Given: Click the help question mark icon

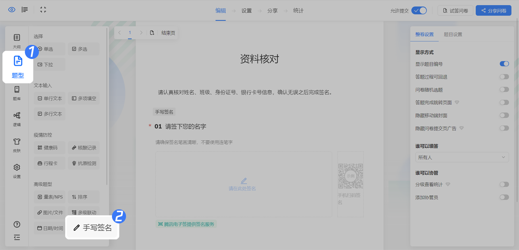Looking at the screenshot, I should pos(17,224).
